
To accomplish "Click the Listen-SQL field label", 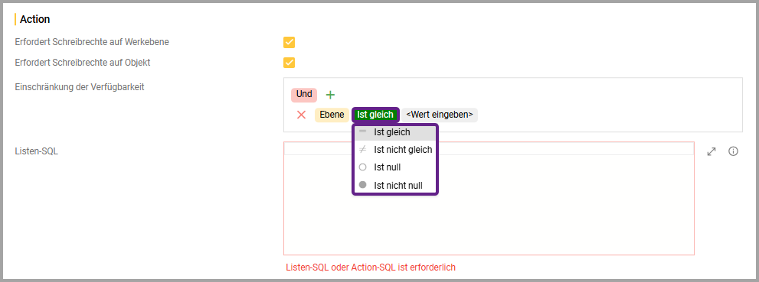I will pos(37,151).
